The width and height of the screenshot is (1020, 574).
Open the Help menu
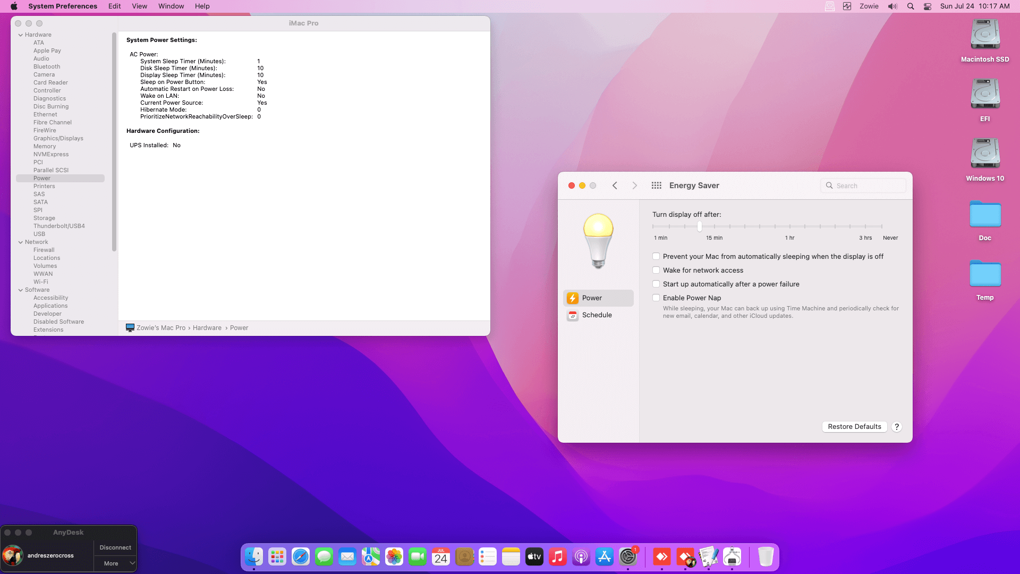(202, 6)
